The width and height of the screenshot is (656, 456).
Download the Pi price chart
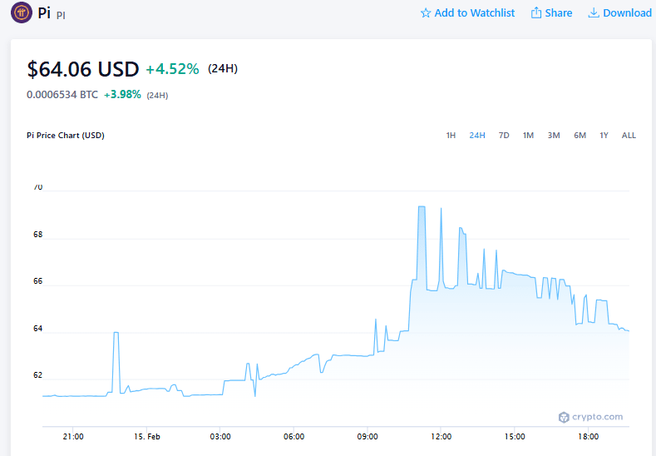pyautogui.click(x=619, y=13)
